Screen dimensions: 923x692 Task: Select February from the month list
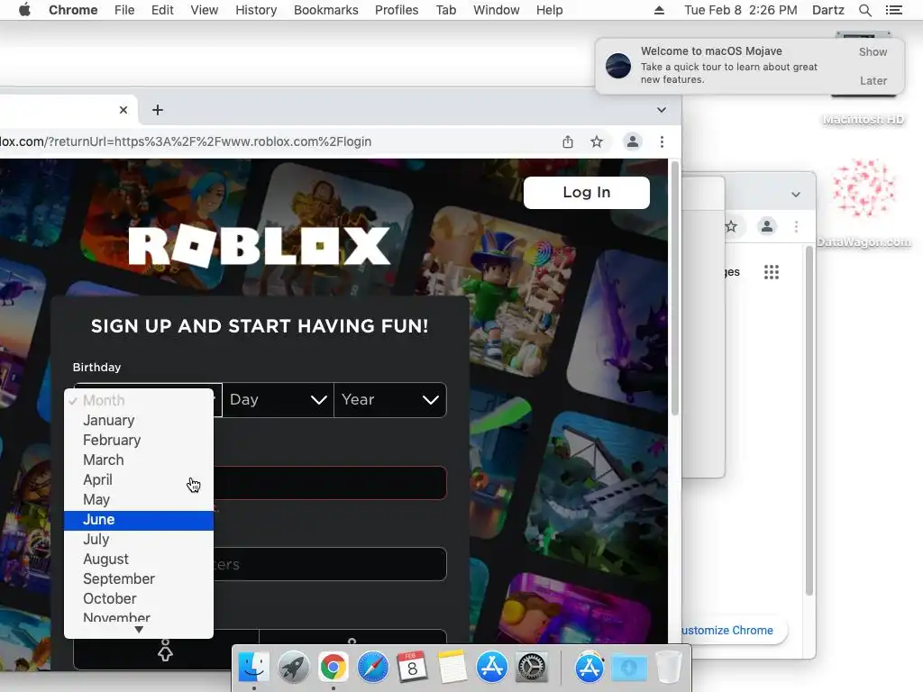[139, 440]
